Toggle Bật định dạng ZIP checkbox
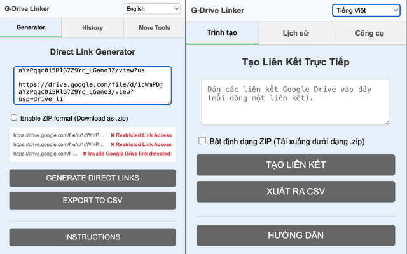Viewport: 407px width, 254px height. click(x=202, y=141)
